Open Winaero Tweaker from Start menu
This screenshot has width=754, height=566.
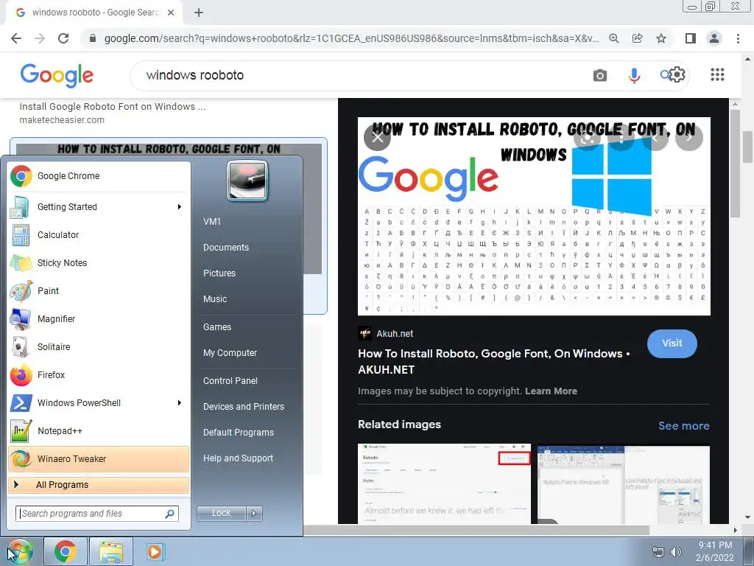coord(99,458)
